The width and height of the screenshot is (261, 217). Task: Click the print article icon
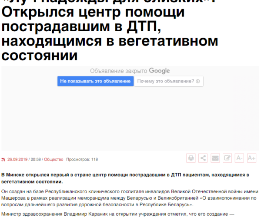point(191,158)
